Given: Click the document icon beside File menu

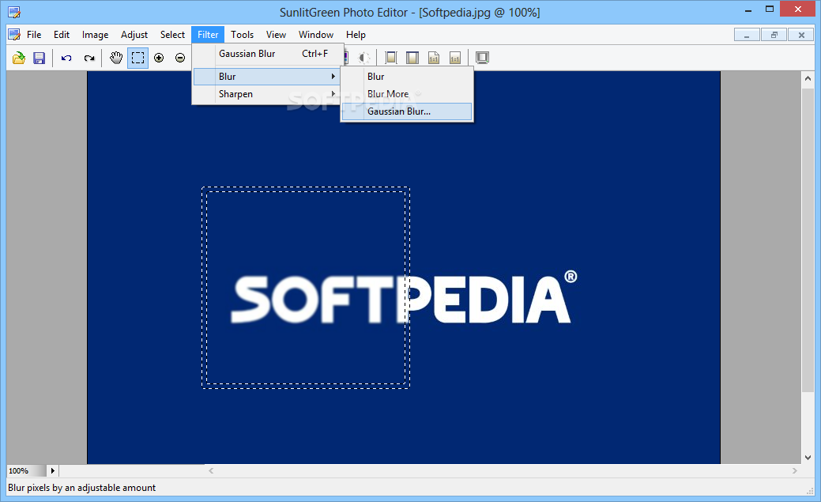Looking at the screenshot, I should [14, 35].
